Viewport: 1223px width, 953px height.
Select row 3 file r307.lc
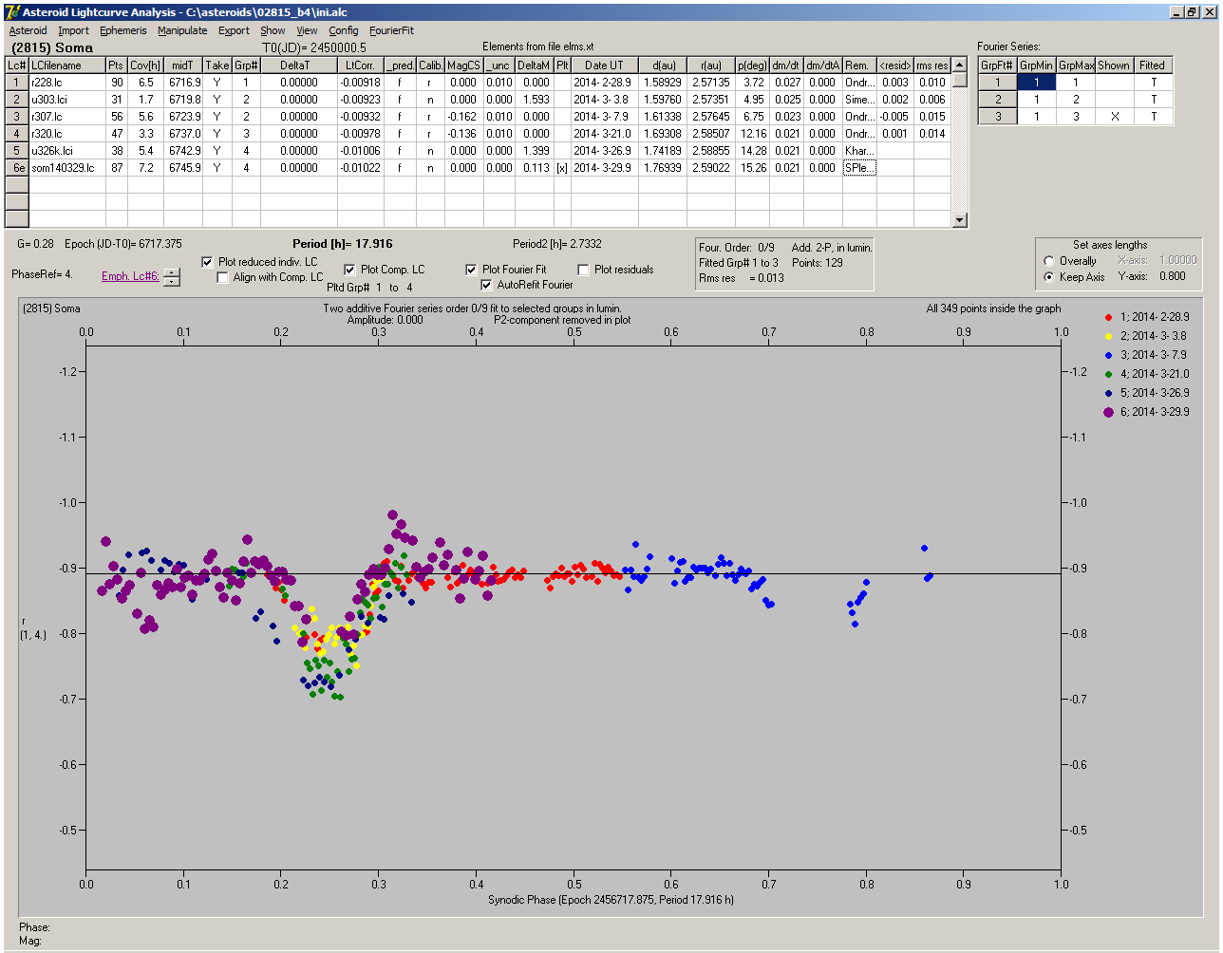[x=66, y=116]
